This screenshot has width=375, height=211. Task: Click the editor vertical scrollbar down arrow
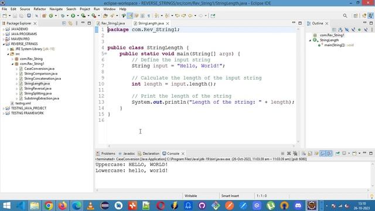[x=298, y=142]
